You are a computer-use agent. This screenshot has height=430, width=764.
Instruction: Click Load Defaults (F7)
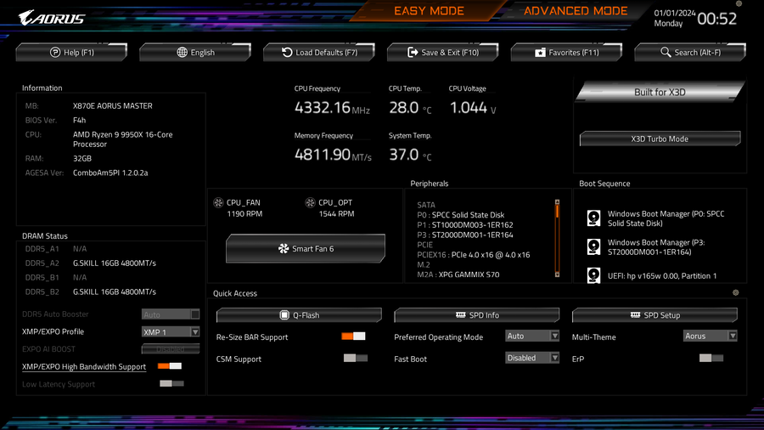(319, 52)
